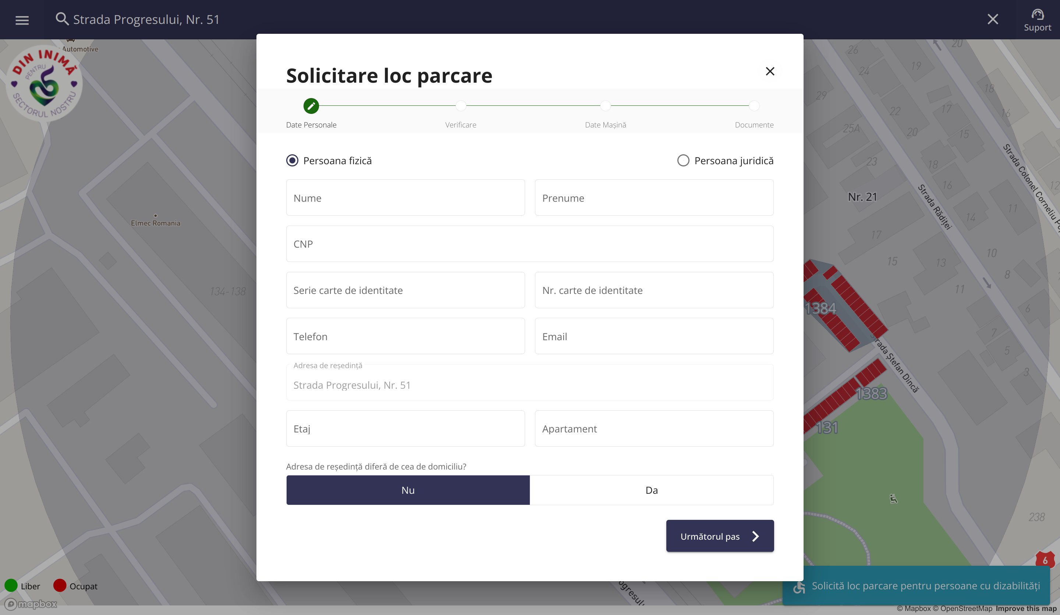Select Persoana juridică radio button
The width and height of the screenshot is (1060, 615).
pos(683,161)
